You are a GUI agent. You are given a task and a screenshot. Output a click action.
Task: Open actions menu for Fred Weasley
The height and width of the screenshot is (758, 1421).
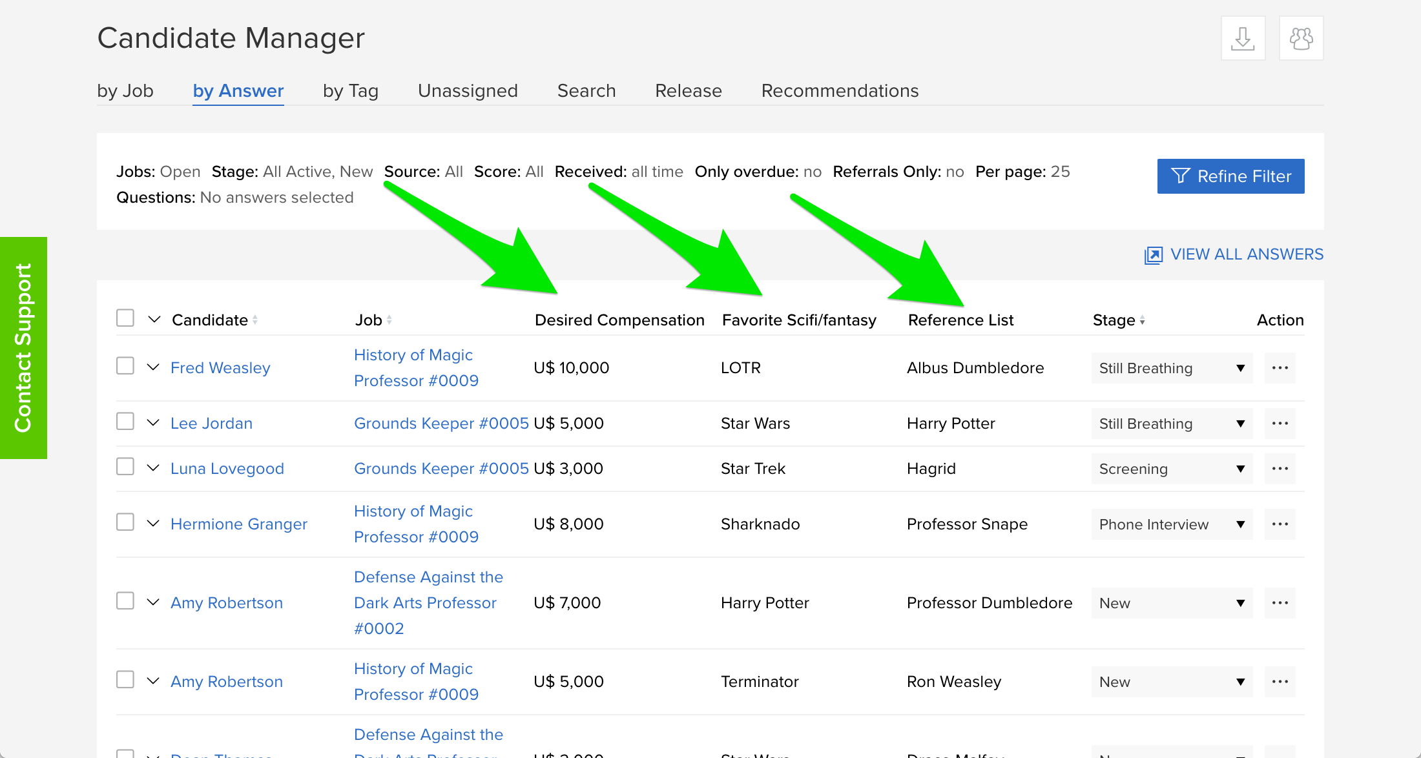(1280, 368)
